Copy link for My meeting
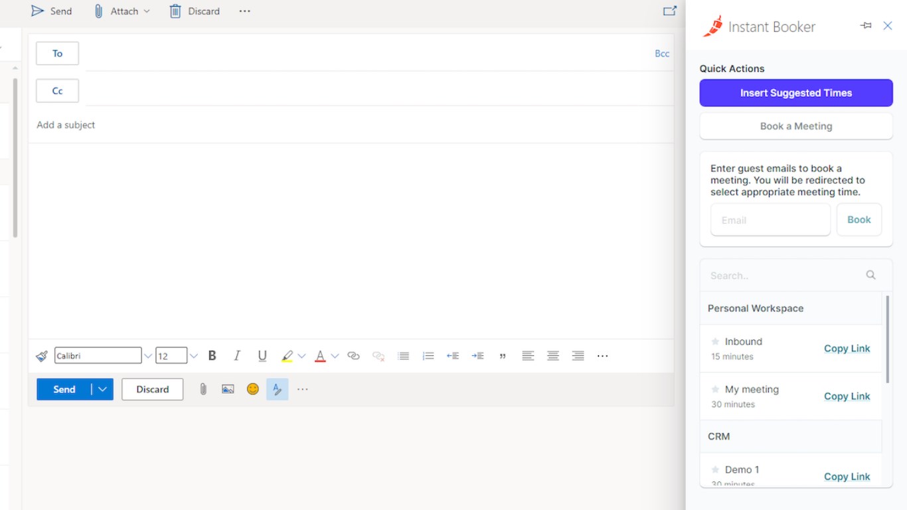The image size is (907, 510). click(847, 396)
